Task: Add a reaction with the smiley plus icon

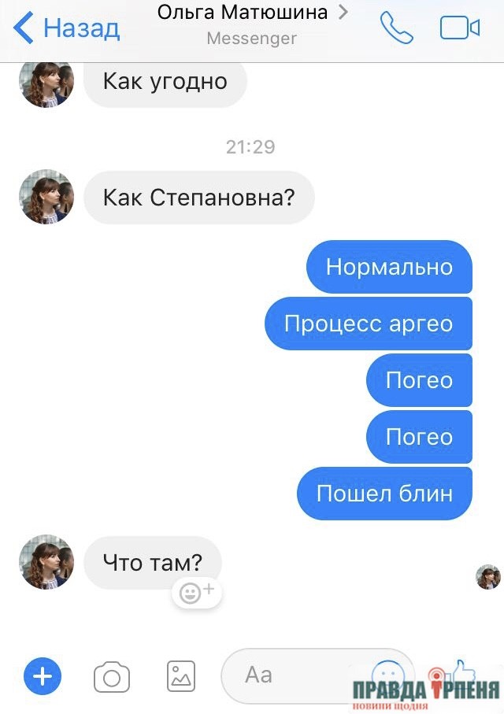Action: [196, 593]
